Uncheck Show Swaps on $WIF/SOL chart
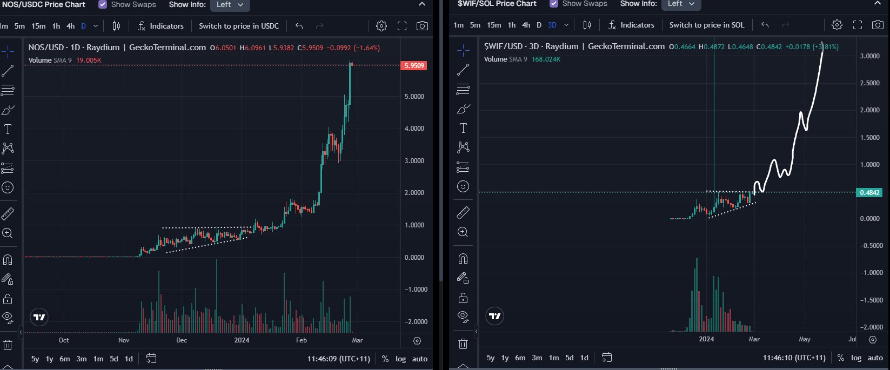Viewport: 890px width, 370px height. 554,4
